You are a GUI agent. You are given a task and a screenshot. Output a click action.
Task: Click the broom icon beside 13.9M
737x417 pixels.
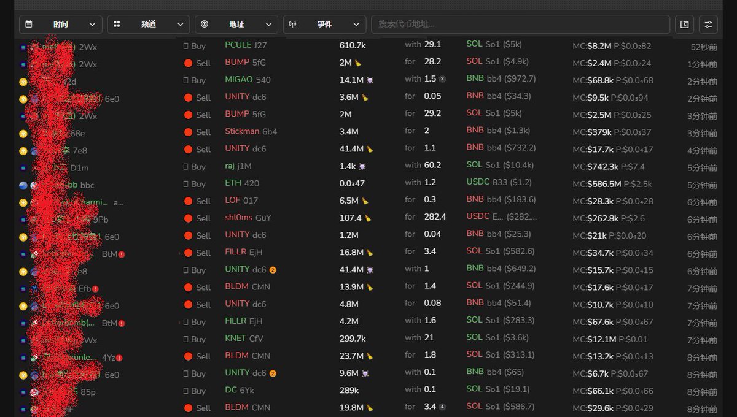pyautogui.click(x=370, y=287)
